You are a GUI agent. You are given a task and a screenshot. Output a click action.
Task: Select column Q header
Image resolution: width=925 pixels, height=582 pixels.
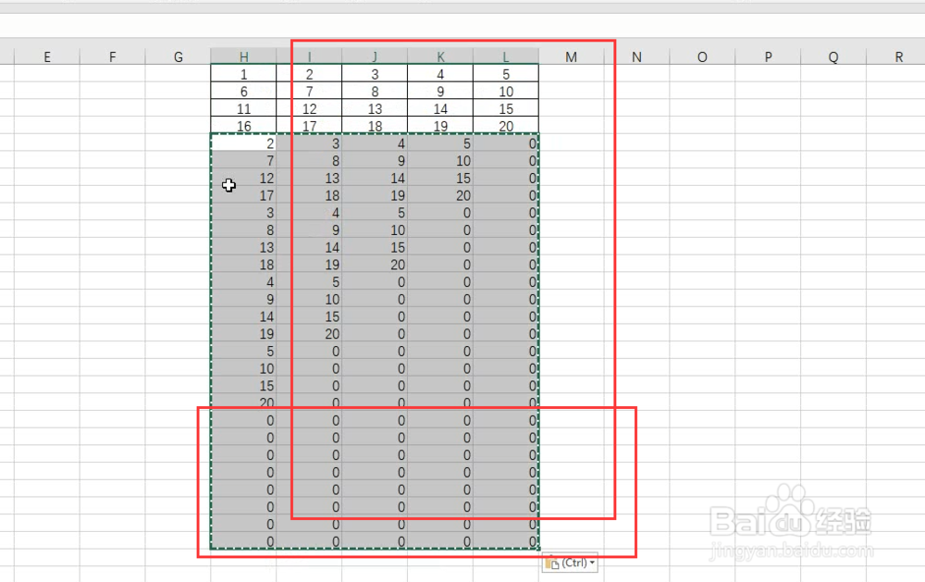pyautogui.click(x=833, y=56)
